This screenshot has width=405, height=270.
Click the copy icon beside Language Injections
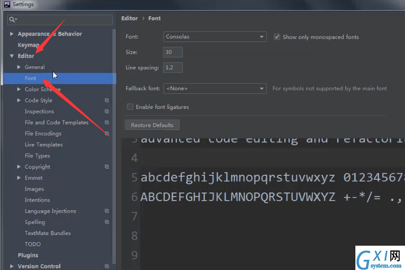pos(107,211)
